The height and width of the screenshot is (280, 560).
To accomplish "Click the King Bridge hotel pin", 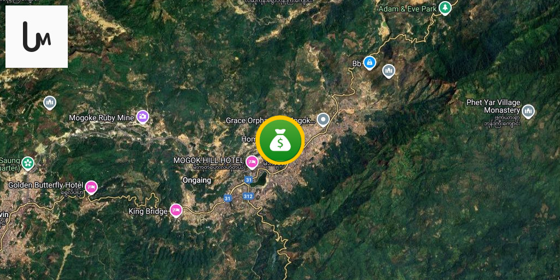I will [x=176, y=211].
